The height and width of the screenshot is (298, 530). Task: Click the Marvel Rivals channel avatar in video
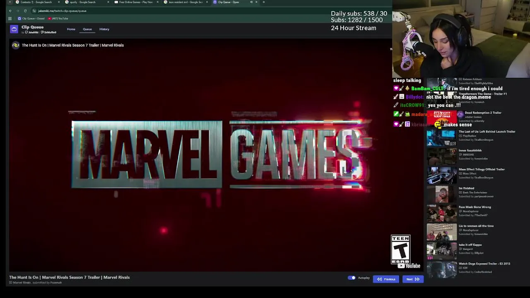pyautogui.click(x=16, y=45)
